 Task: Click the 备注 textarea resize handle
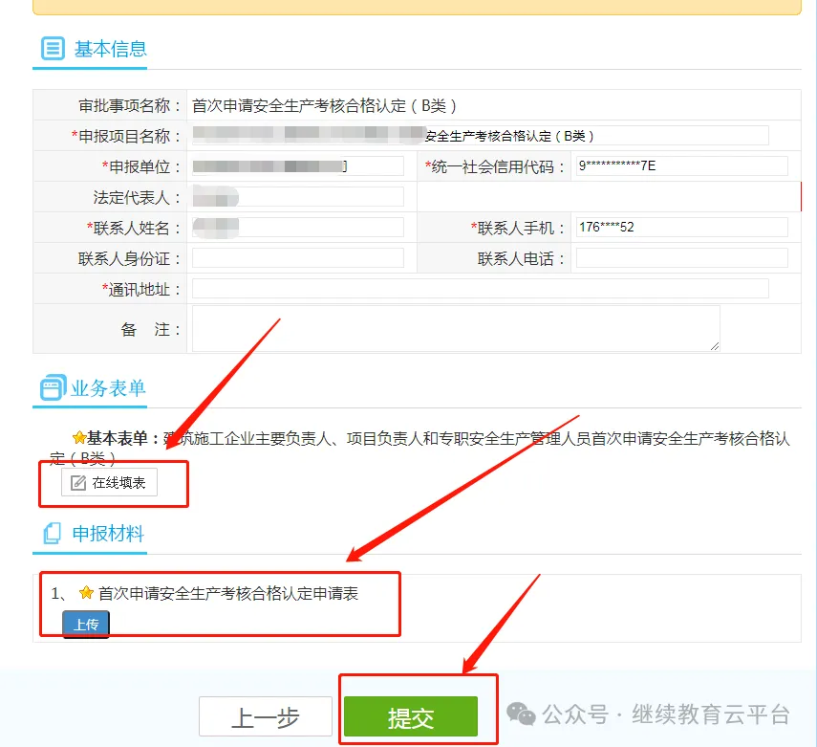click(715, 346)
